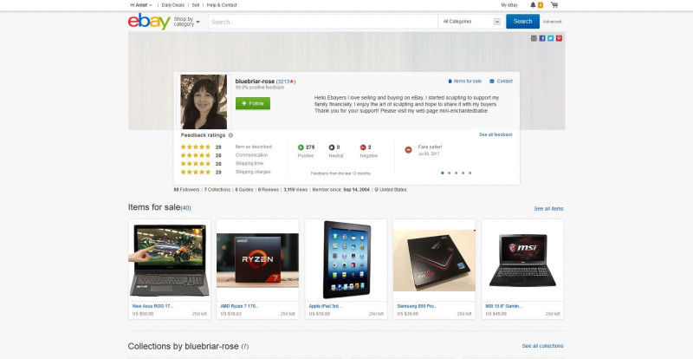
Task: Open the Samsung 850 Pro SSD image
Action: click(x=434, y=260)
